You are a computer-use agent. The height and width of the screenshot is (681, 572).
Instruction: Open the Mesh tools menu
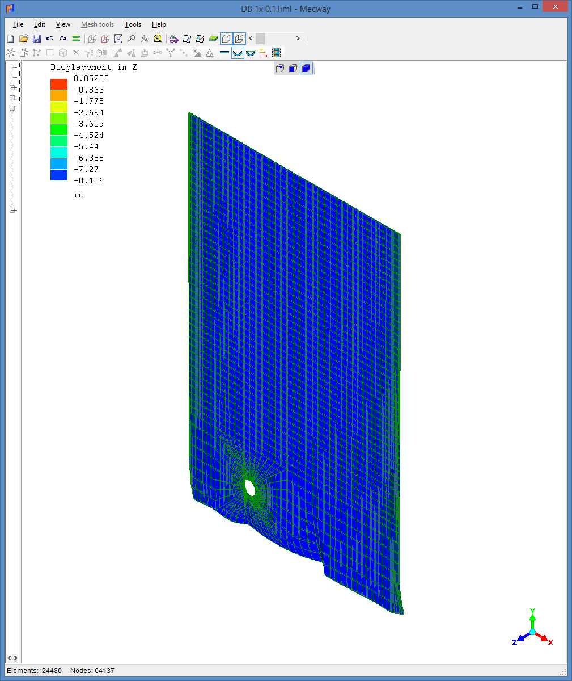(98, 24)
